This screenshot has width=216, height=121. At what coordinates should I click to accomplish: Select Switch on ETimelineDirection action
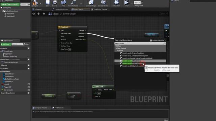click(133, 64)
